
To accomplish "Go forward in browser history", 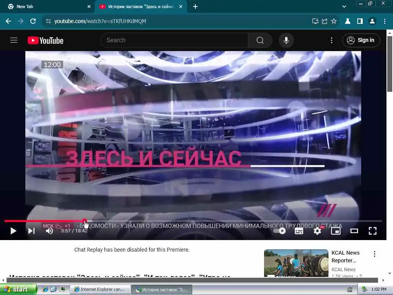I will point(21,21).
